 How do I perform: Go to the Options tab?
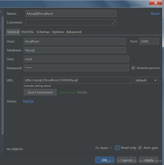[x=58, y=32]
